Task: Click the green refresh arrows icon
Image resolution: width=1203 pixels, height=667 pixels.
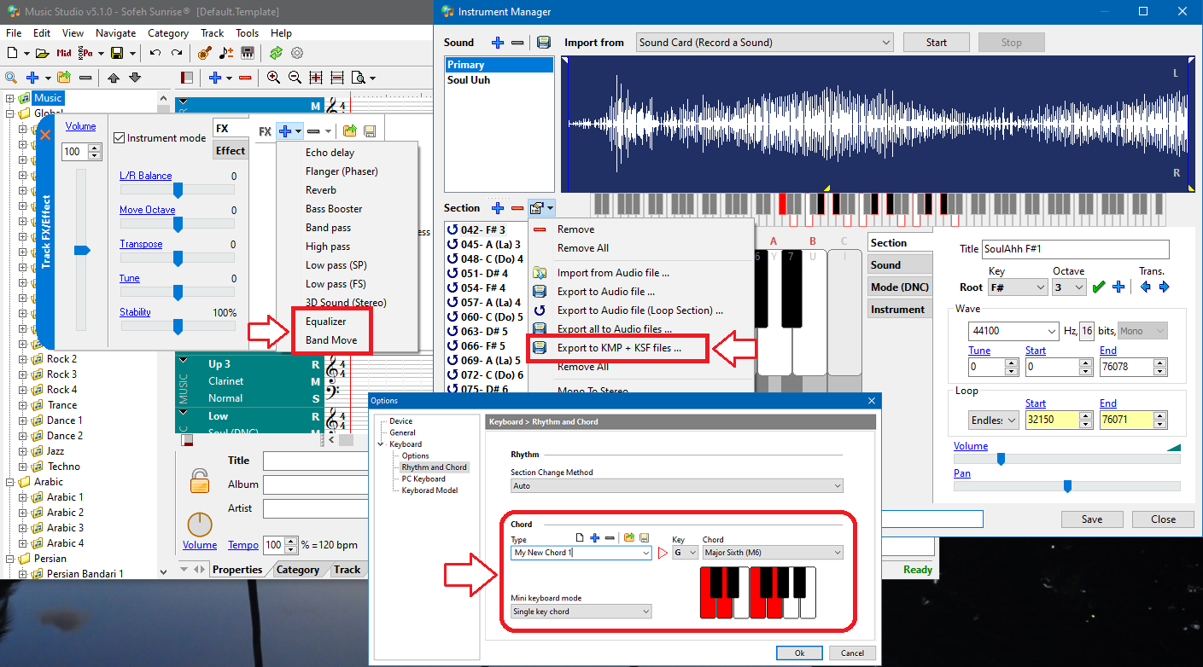Action: (276, 53)
